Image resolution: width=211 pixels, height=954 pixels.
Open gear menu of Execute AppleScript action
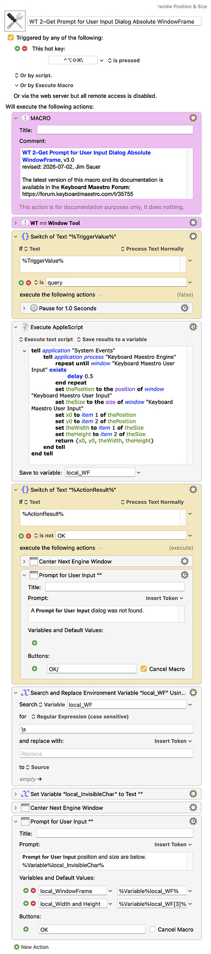pyautogui.click(x=193, y=327)
